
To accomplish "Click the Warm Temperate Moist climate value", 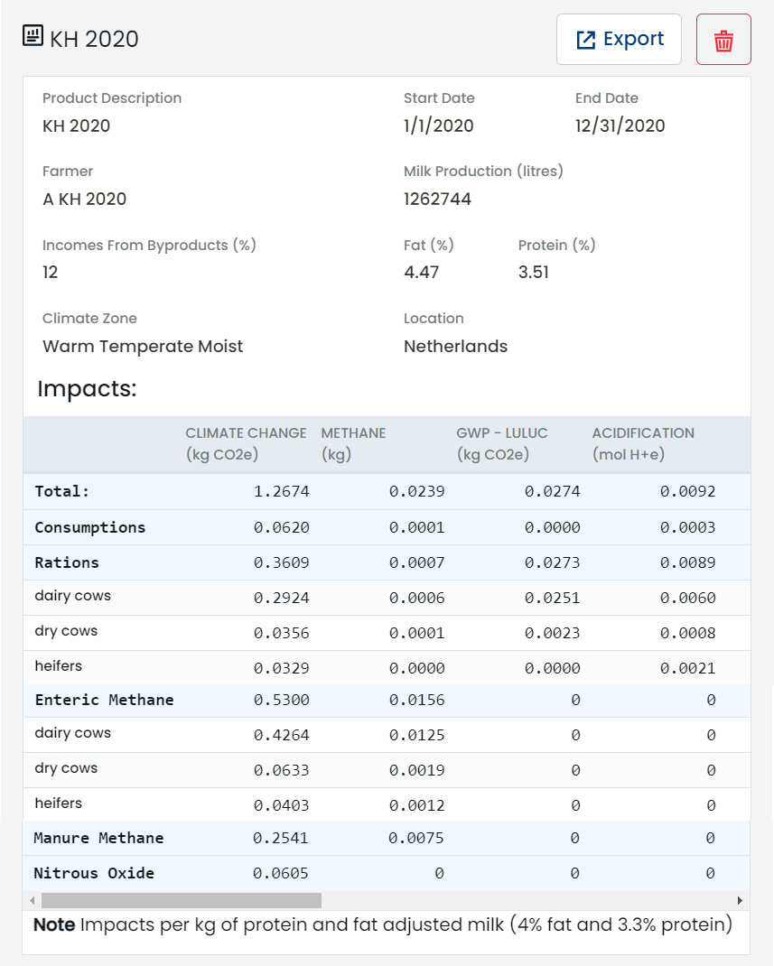I will tap(143, 347).
